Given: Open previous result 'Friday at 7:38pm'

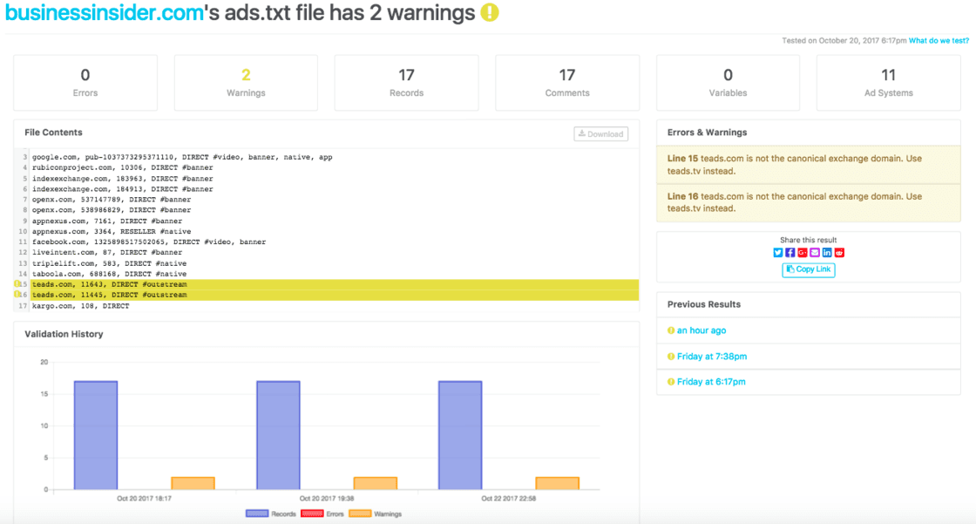Looking at the screenshot, I should click(712, 357).
